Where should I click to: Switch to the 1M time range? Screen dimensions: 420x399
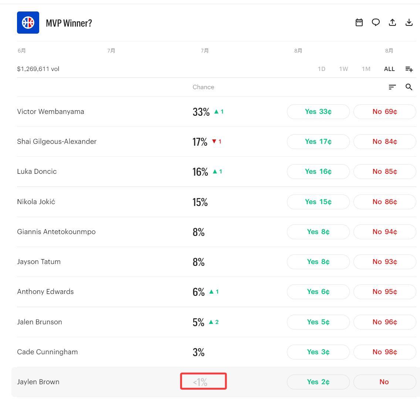point(366,69)
